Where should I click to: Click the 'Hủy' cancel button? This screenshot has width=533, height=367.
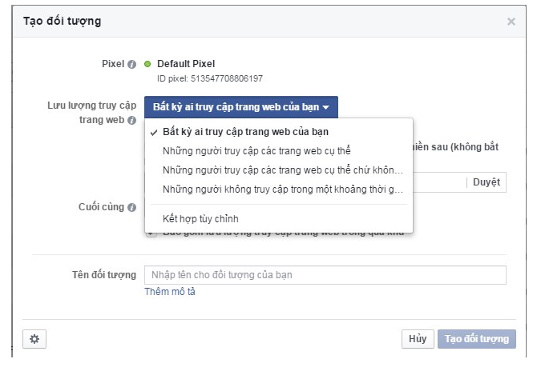click(418, 338)
